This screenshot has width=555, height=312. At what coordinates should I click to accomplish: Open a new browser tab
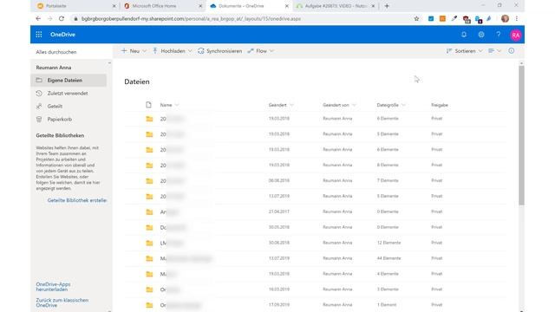[x=387, y=6]
